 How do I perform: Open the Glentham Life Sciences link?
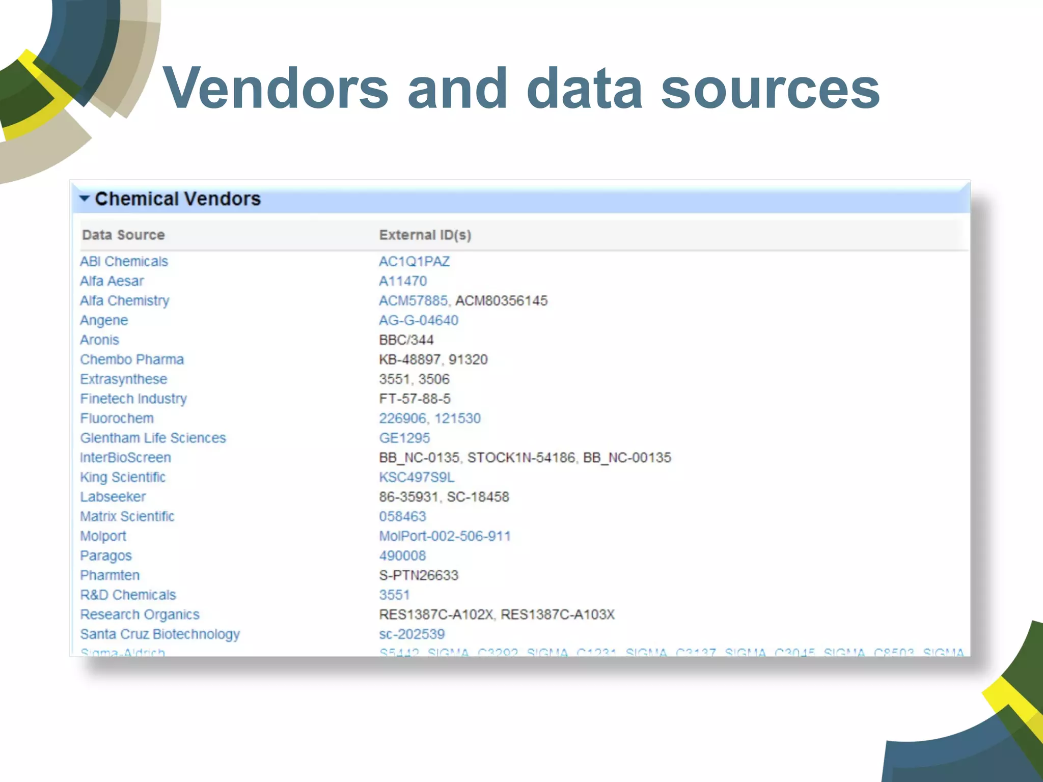153,438
